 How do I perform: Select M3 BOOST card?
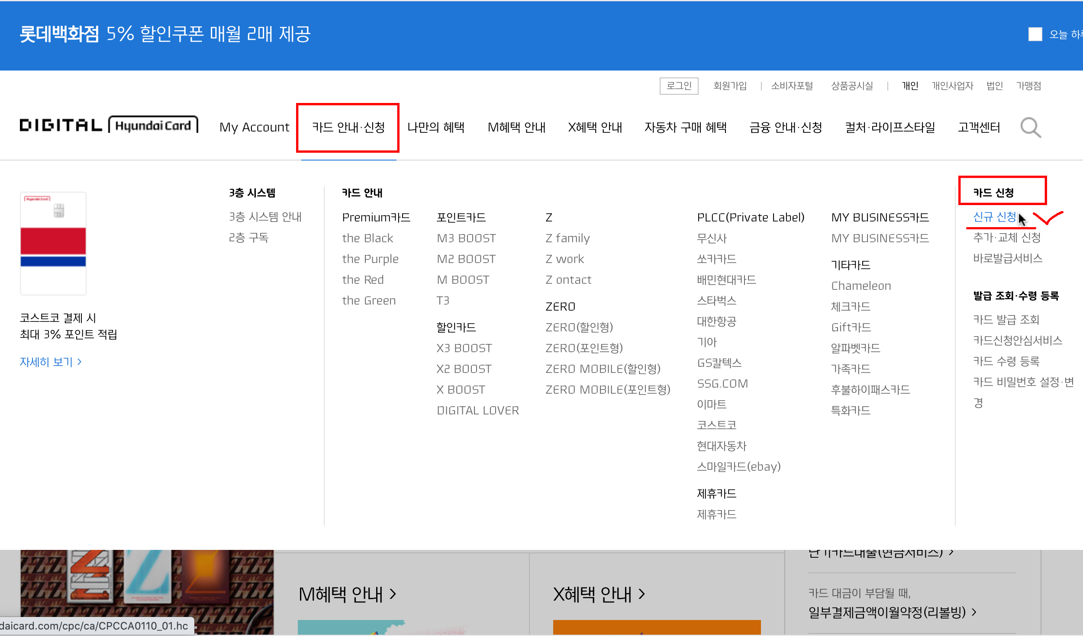pyautogui.click(x=466, y=238)
